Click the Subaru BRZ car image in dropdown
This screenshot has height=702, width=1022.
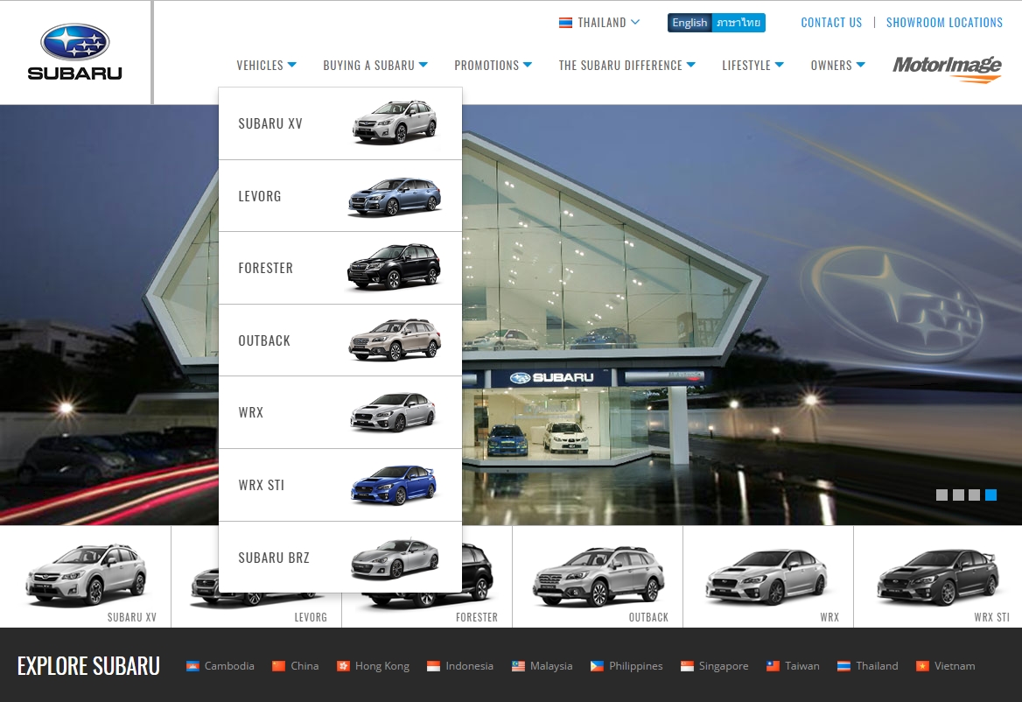point(395,558)
